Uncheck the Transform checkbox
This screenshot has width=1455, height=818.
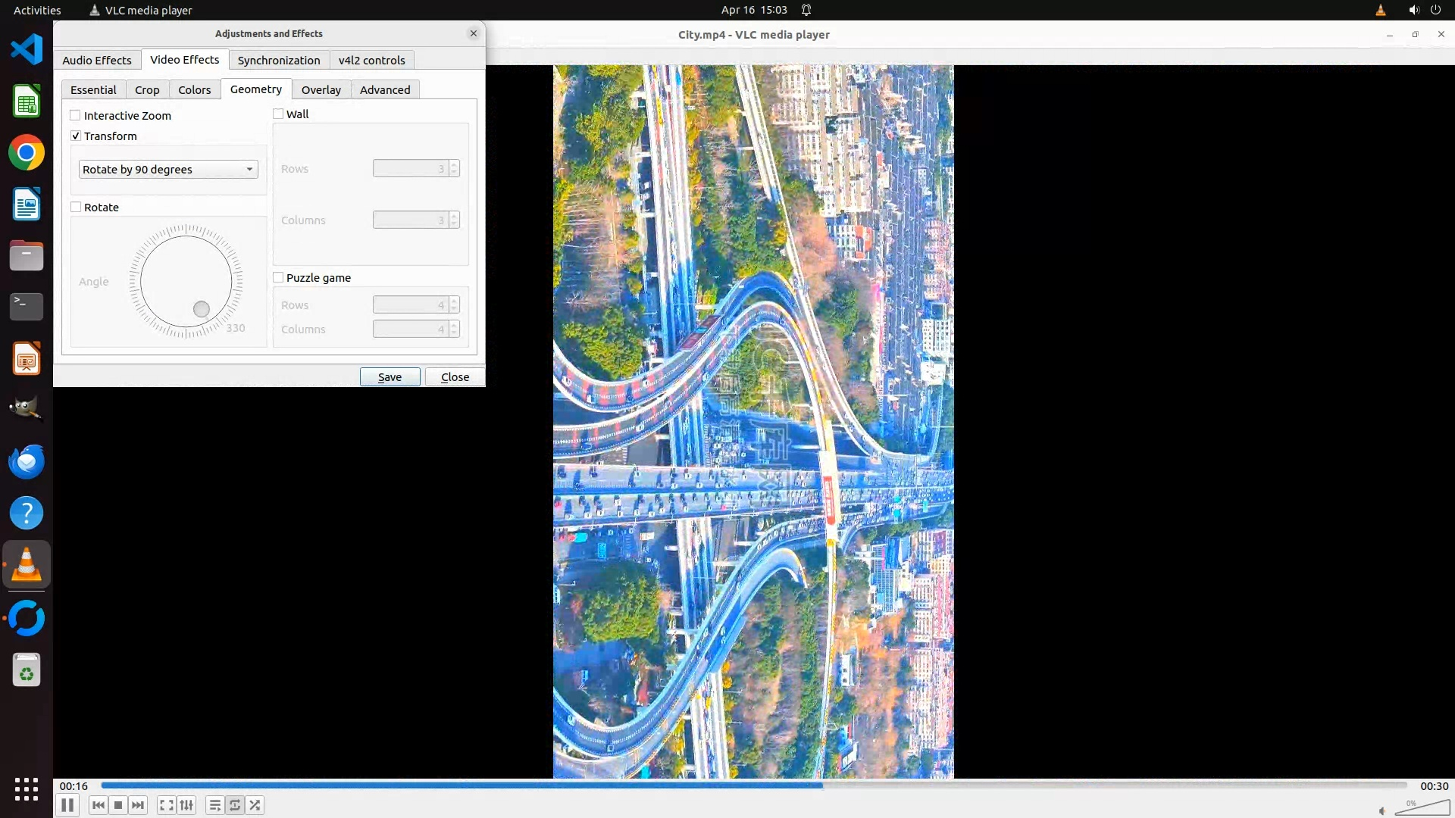(76, 136)
